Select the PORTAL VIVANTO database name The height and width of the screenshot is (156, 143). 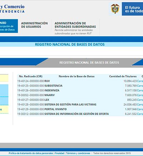tap(55, 109)
